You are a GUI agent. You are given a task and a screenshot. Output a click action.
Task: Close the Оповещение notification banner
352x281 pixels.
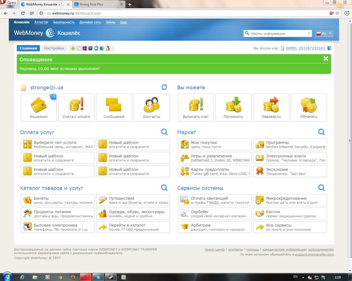[326, 58]
